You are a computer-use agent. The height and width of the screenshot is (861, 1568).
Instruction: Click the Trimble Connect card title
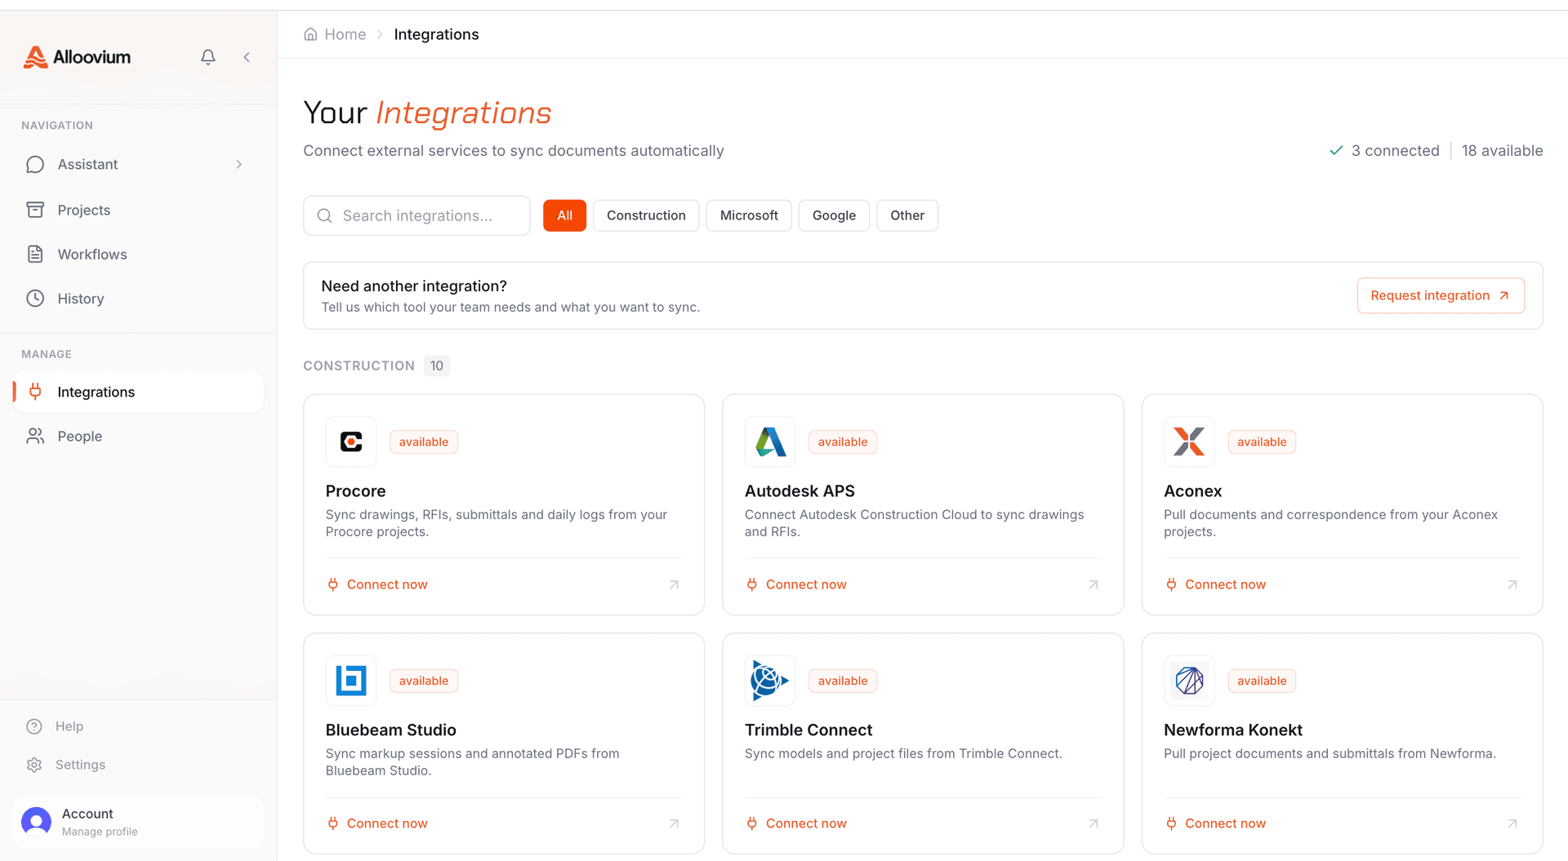pos(808,730)
